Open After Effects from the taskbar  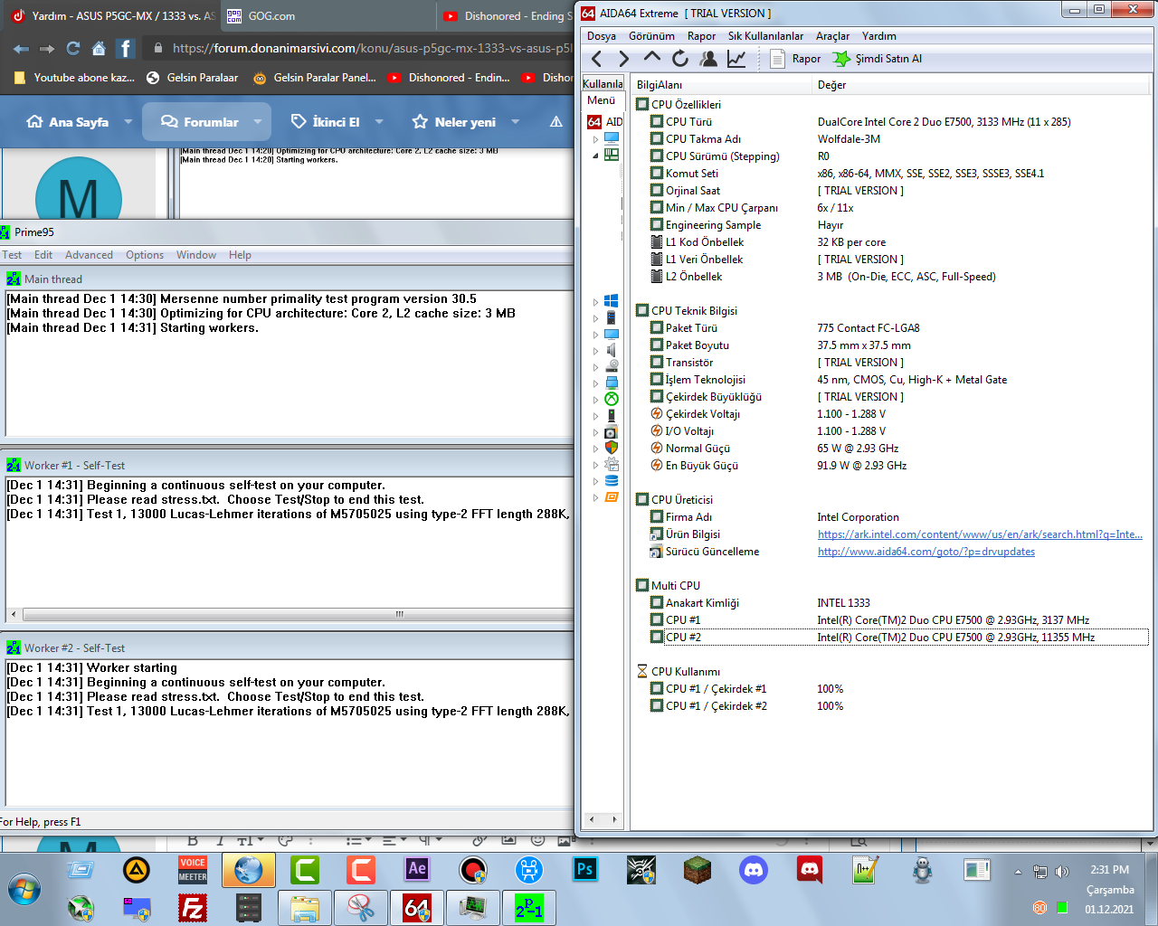[x=417, y=870]
